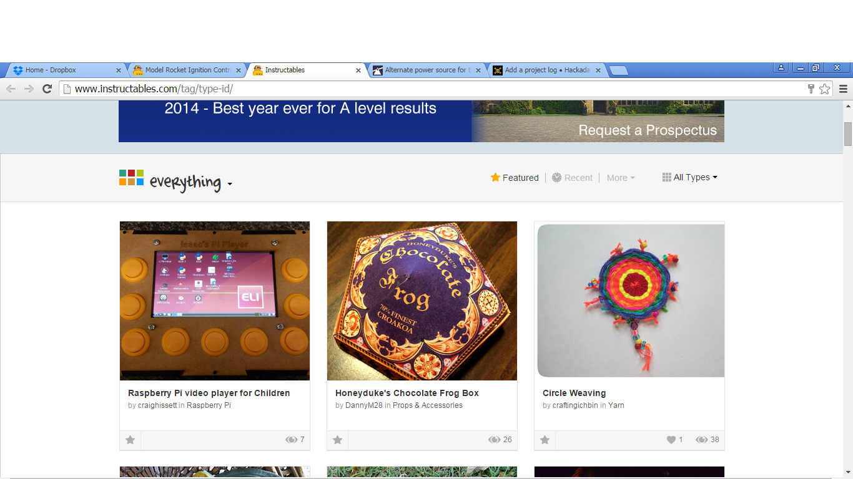The image size is (853, 479).
Task: Click the browser reload icon
Action: tap(47, 89)
